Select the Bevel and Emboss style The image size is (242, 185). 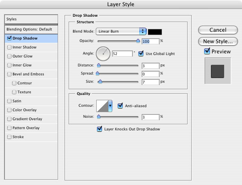point(28,74)
